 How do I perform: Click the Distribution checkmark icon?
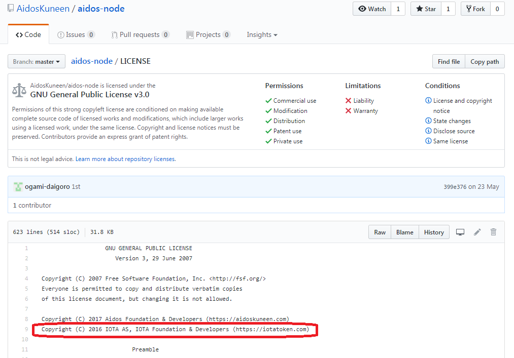(268, 121)
